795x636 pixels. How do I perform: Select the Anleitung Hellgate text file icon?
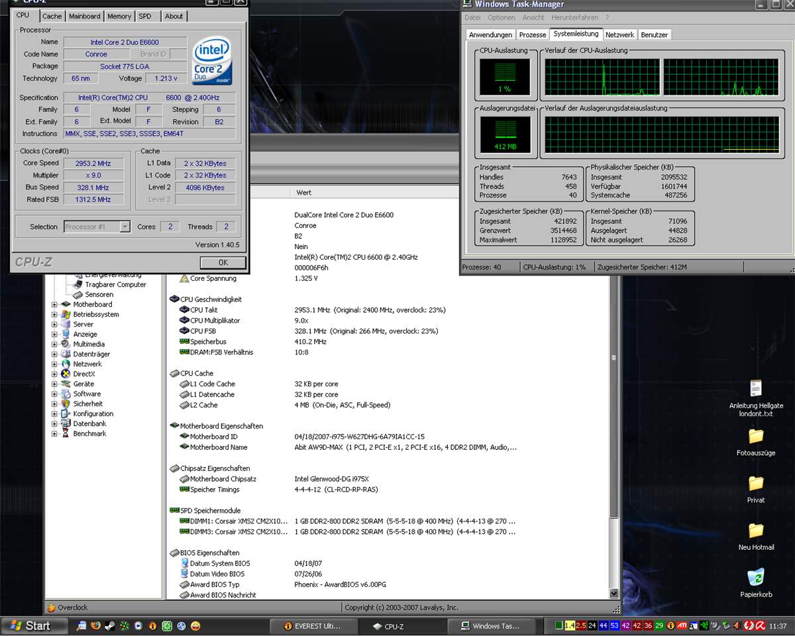756,389
